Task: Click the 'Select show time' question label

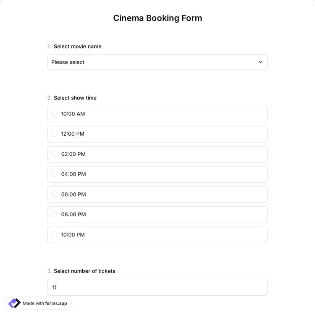Action: tap(75, 98)
